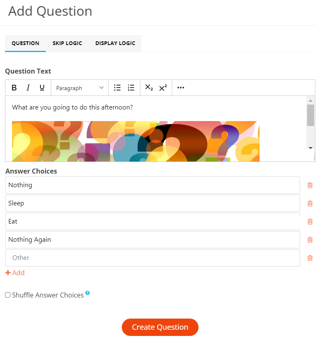
Task: Apply bold formatting in the editor
Action: click(14, 88)
